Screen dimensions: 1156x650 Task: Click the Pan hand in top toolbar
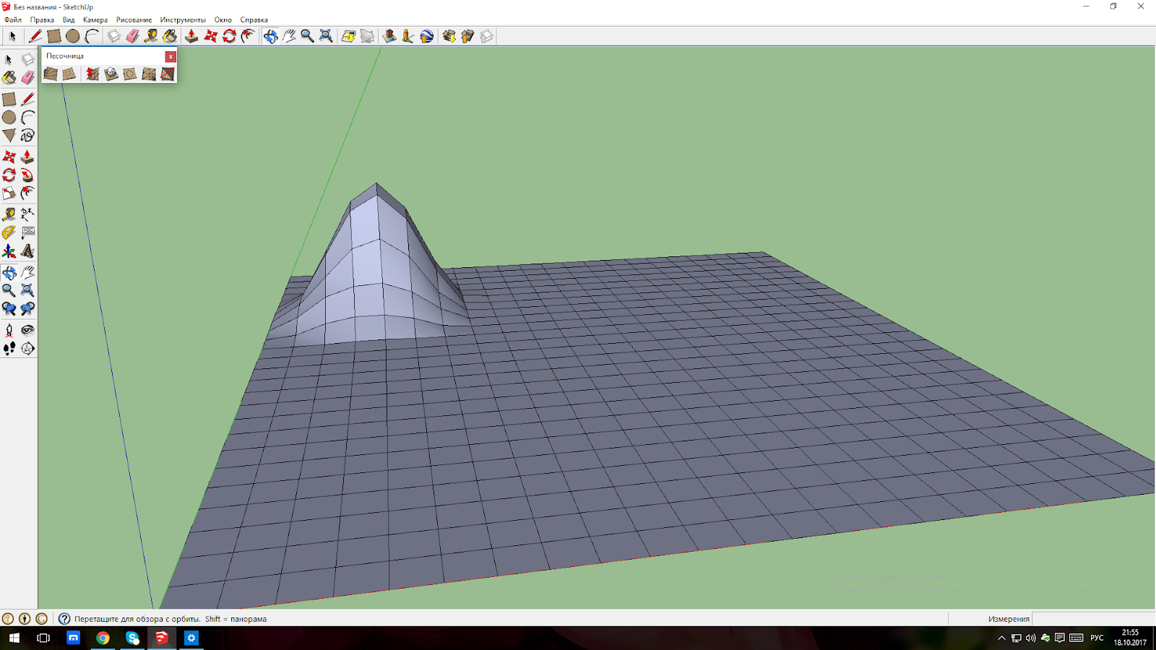tap(289, 36)
